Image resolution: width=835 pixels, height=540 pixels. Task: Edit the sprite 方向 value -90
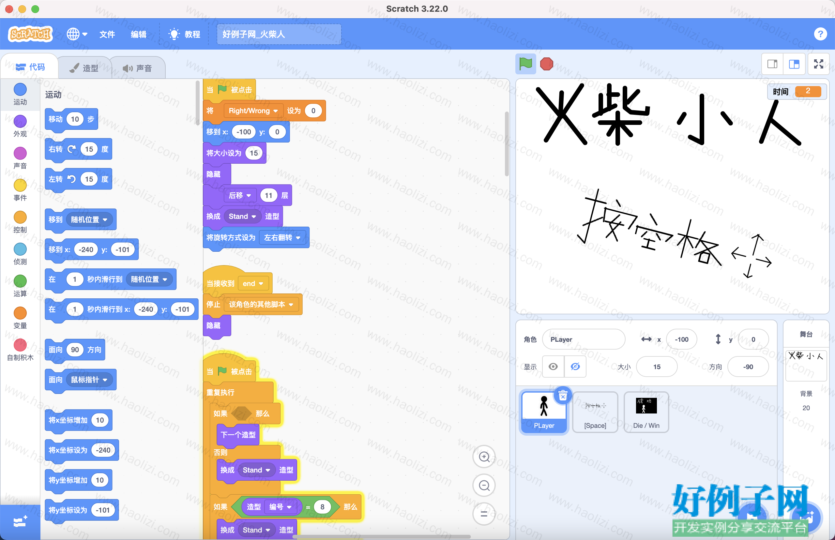pyautogui.click(x=748, y=367)
